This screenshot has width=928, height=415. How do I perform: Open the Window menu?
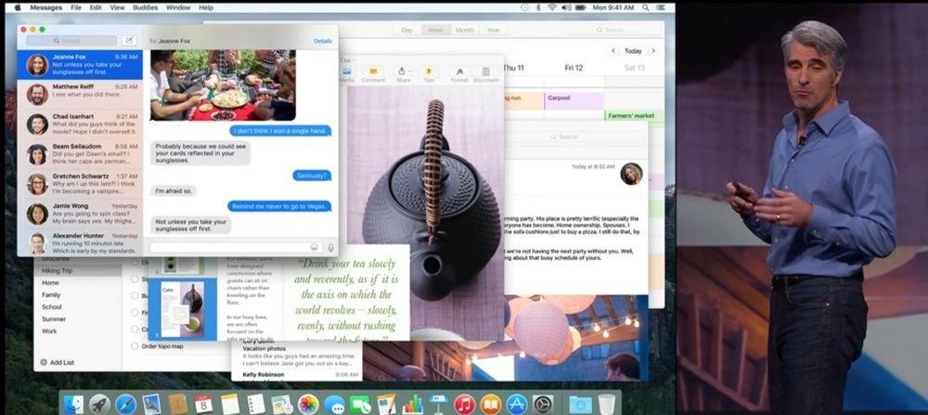pos(178,7)
